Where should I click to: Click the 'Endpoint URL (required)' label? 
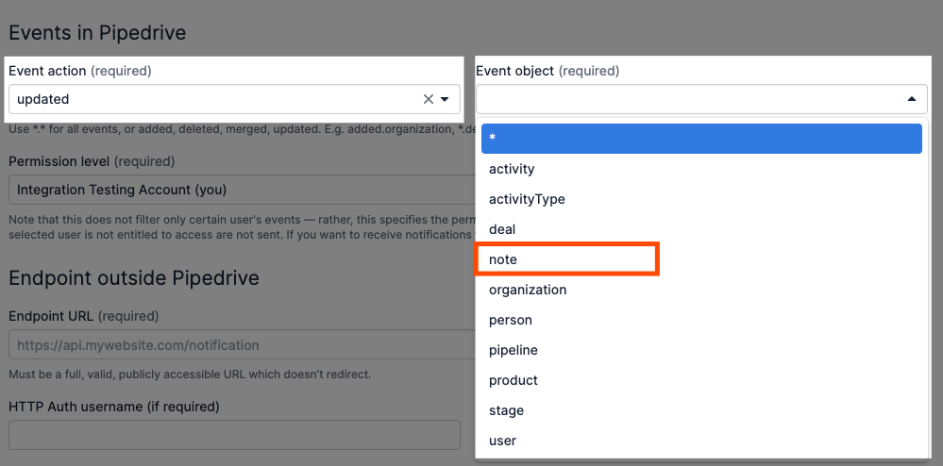(x=84, y=316)
